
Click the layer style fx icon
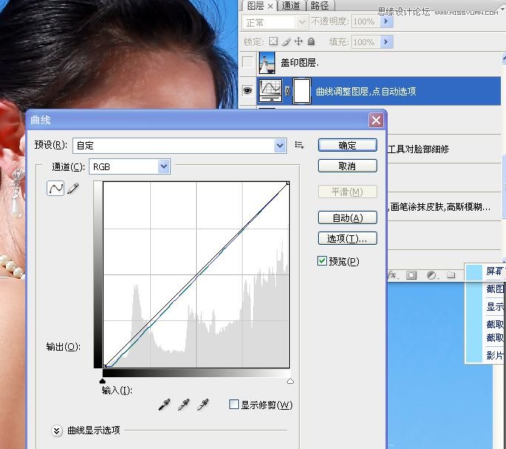click(x=393, y=275)
